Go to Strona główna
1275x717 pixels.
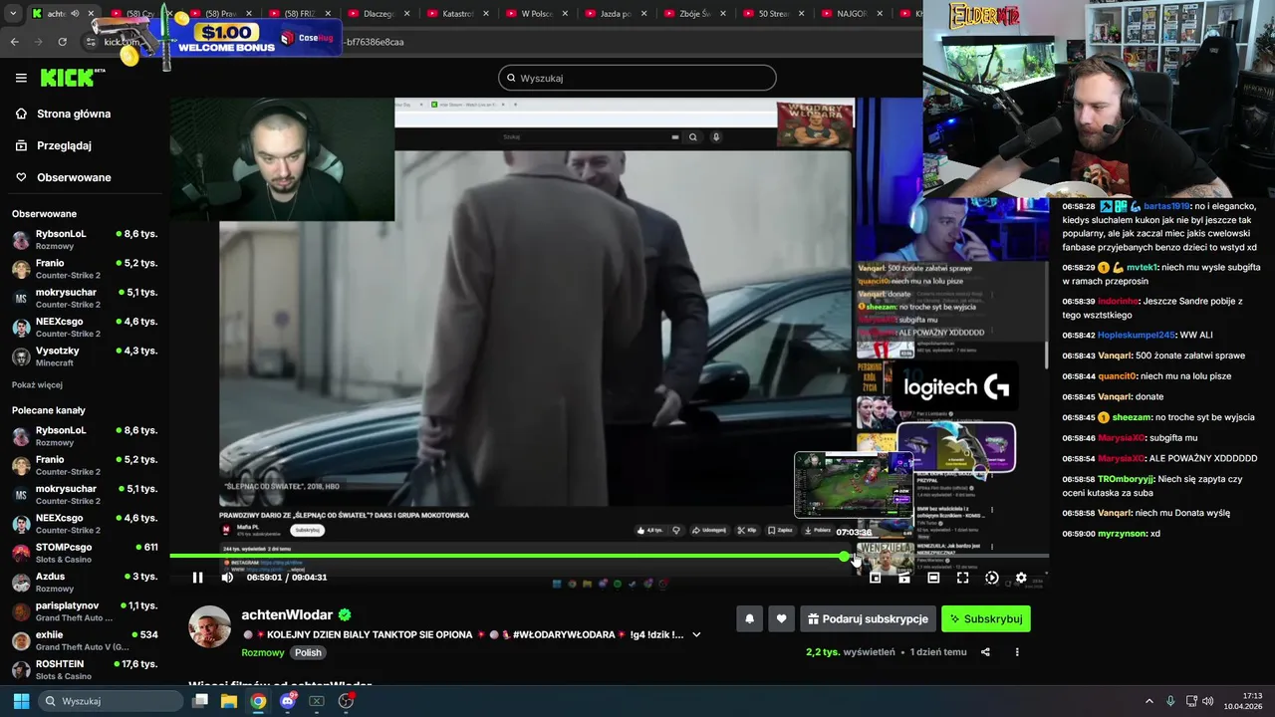click(x=74, y=114)
